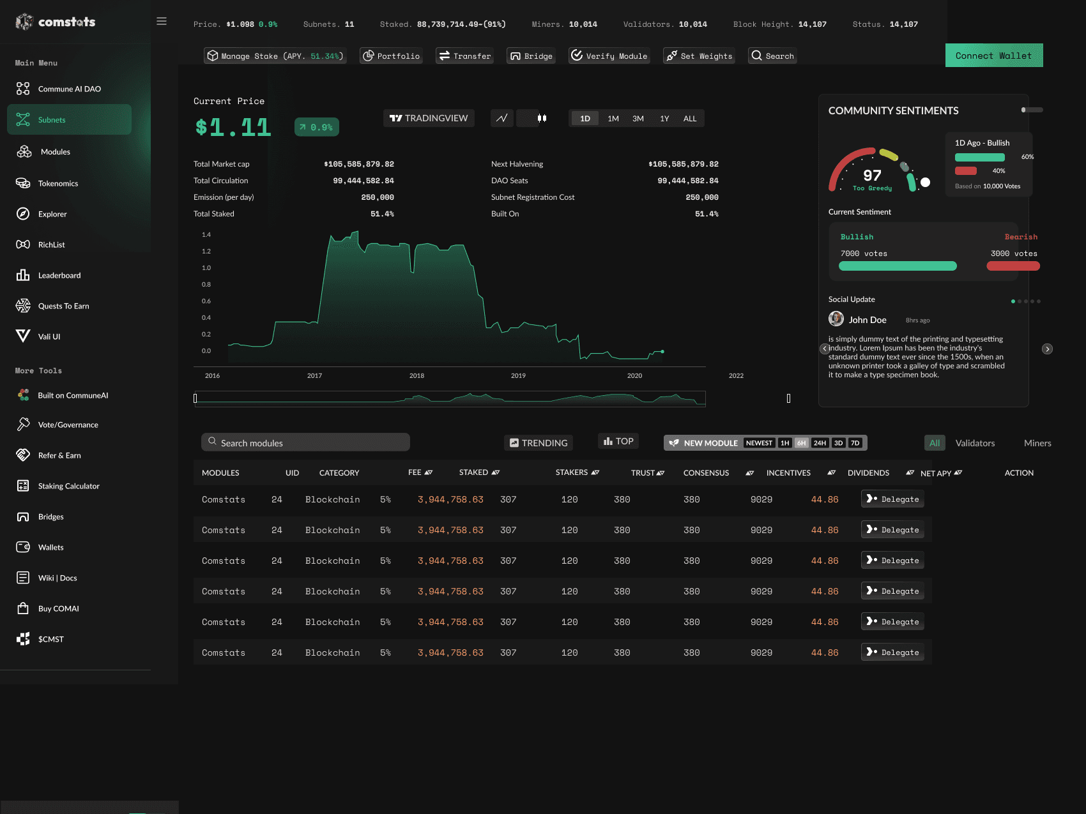Open Staking Calculator icon

coord(23,486)
